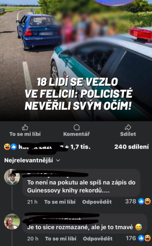This screenshot has height=246, width=152.
Task: Toggle To se mi líbí on the post
Action: pyautogui.click(x=25, y=131)
